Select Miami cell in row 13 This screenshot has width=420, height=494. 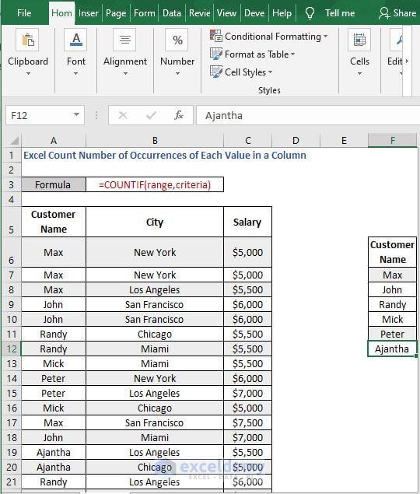pyautogui.click(x=155, y=363)
